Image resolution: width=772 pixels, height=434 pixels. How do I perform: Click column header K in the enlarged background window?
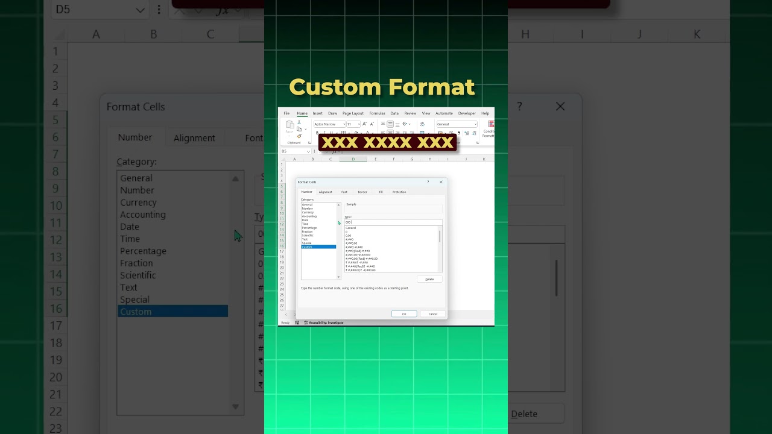(x=697, y=34)
